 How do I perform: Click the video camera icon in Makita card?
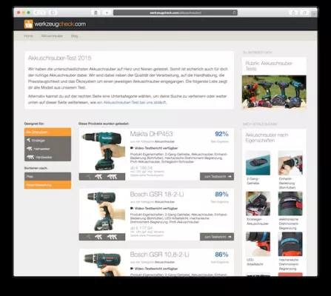tap(132, 148)
